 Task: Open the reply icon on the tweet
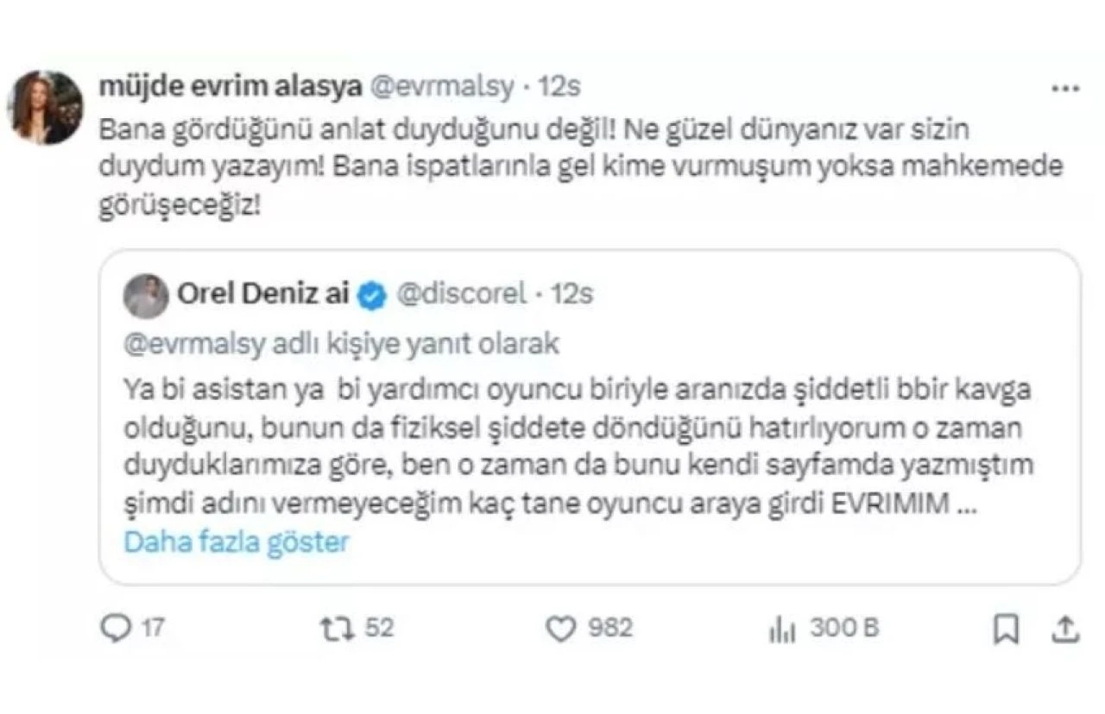coord(116,629)
